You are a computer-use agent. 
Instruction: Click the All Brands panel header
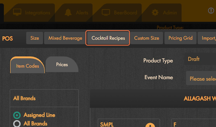pos(44,98)
